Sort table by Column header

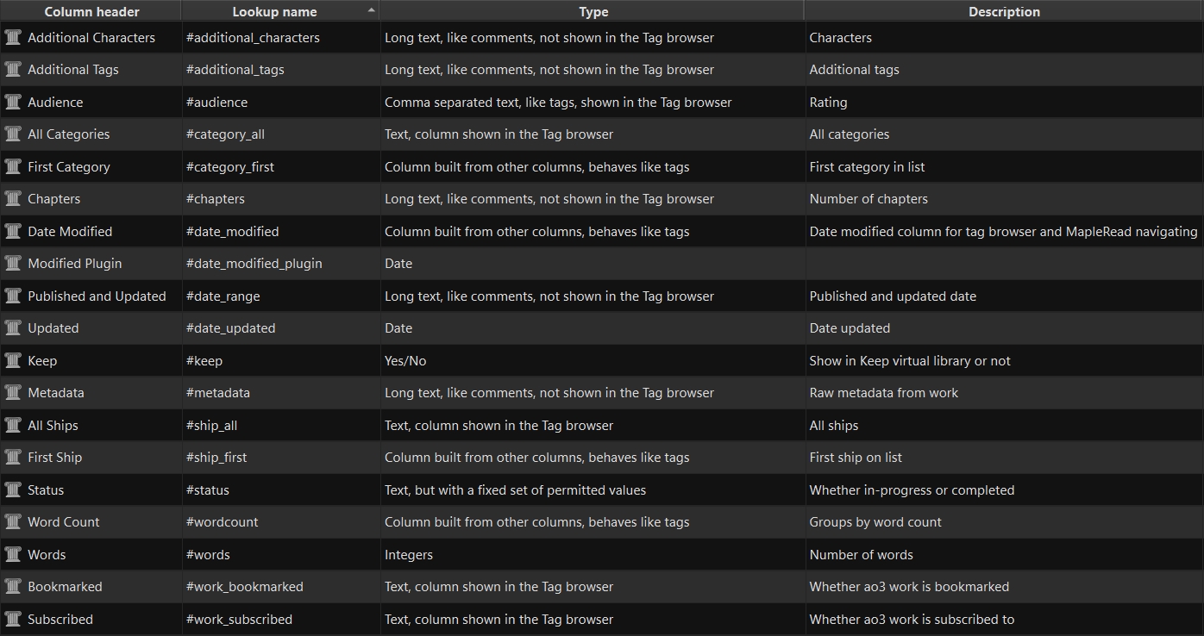(91, 12)
